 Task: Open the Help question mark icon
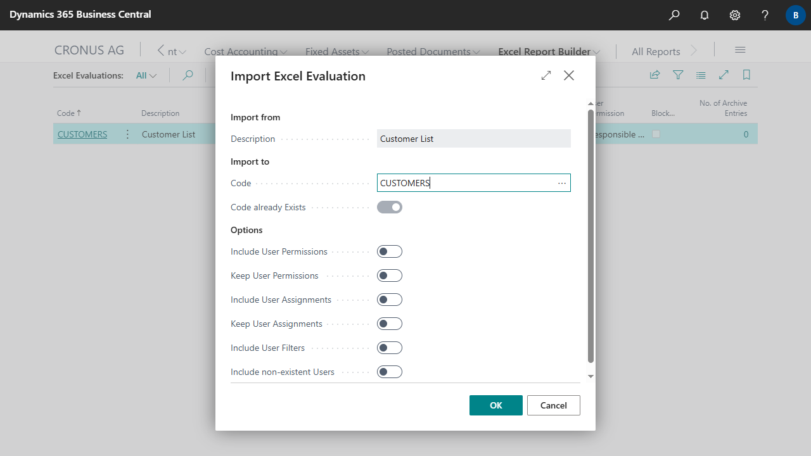coord(765,15)
